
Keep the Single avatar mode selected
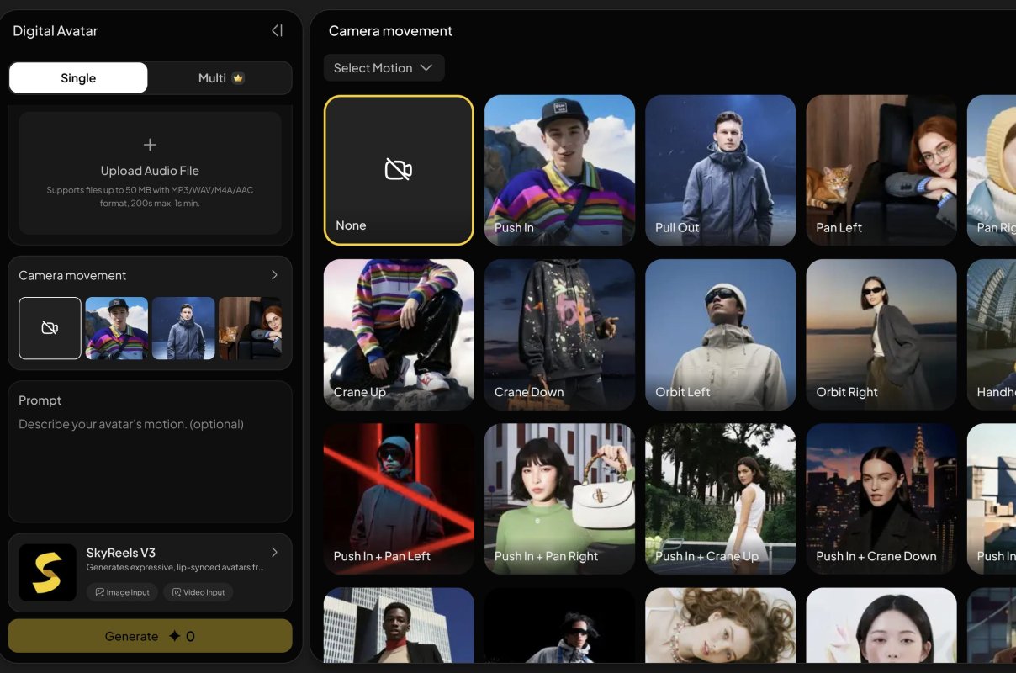tap(77, 77)
